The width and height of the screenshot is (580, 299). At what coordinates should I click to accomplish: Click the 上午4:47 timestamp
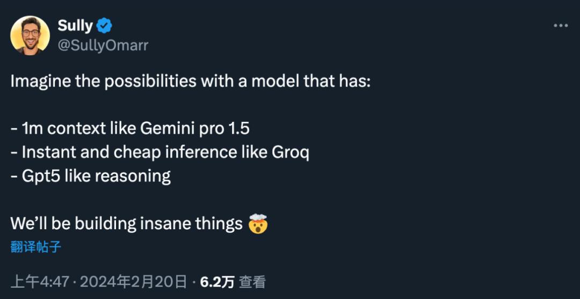[x=39, y=282]
